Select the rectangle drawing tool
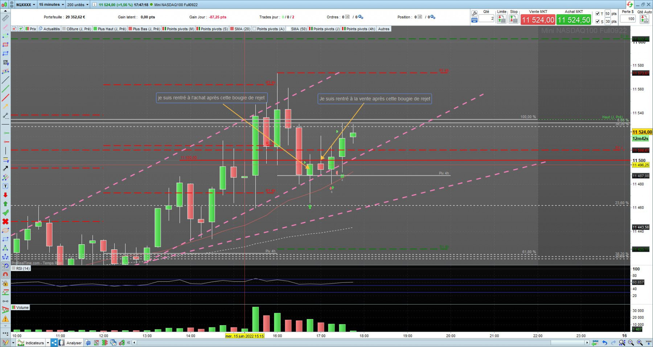The width and height of the screenshot is (653, 347). click(5, 45)
